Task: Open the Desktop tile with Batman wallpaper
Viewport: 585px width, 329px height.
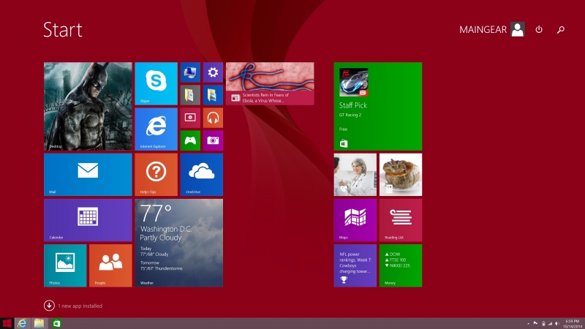Action: point(88,106)
